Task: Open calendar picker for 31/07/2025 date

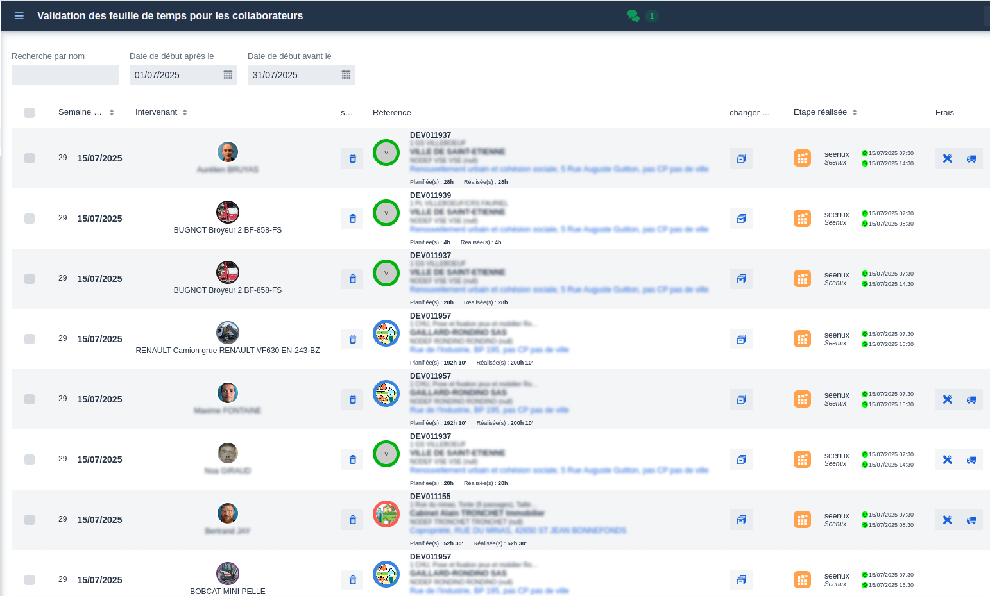Action: coord(346,75)
